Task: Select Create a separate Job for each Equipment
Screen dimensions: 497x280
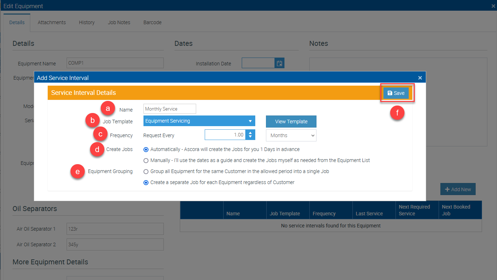Action: [x=146, y=182]
